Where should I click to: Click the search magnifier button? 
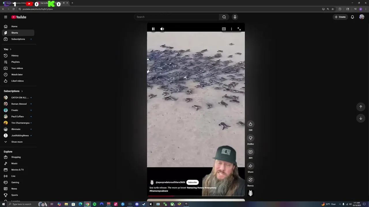(x=224, y=17)
